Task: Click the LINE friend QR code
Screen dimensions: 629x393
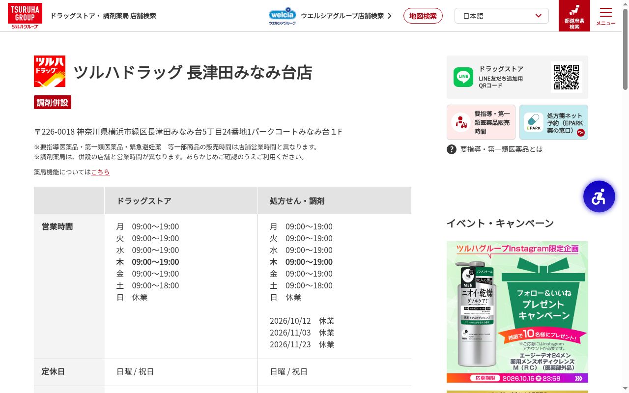Action: tap(567, 77)
